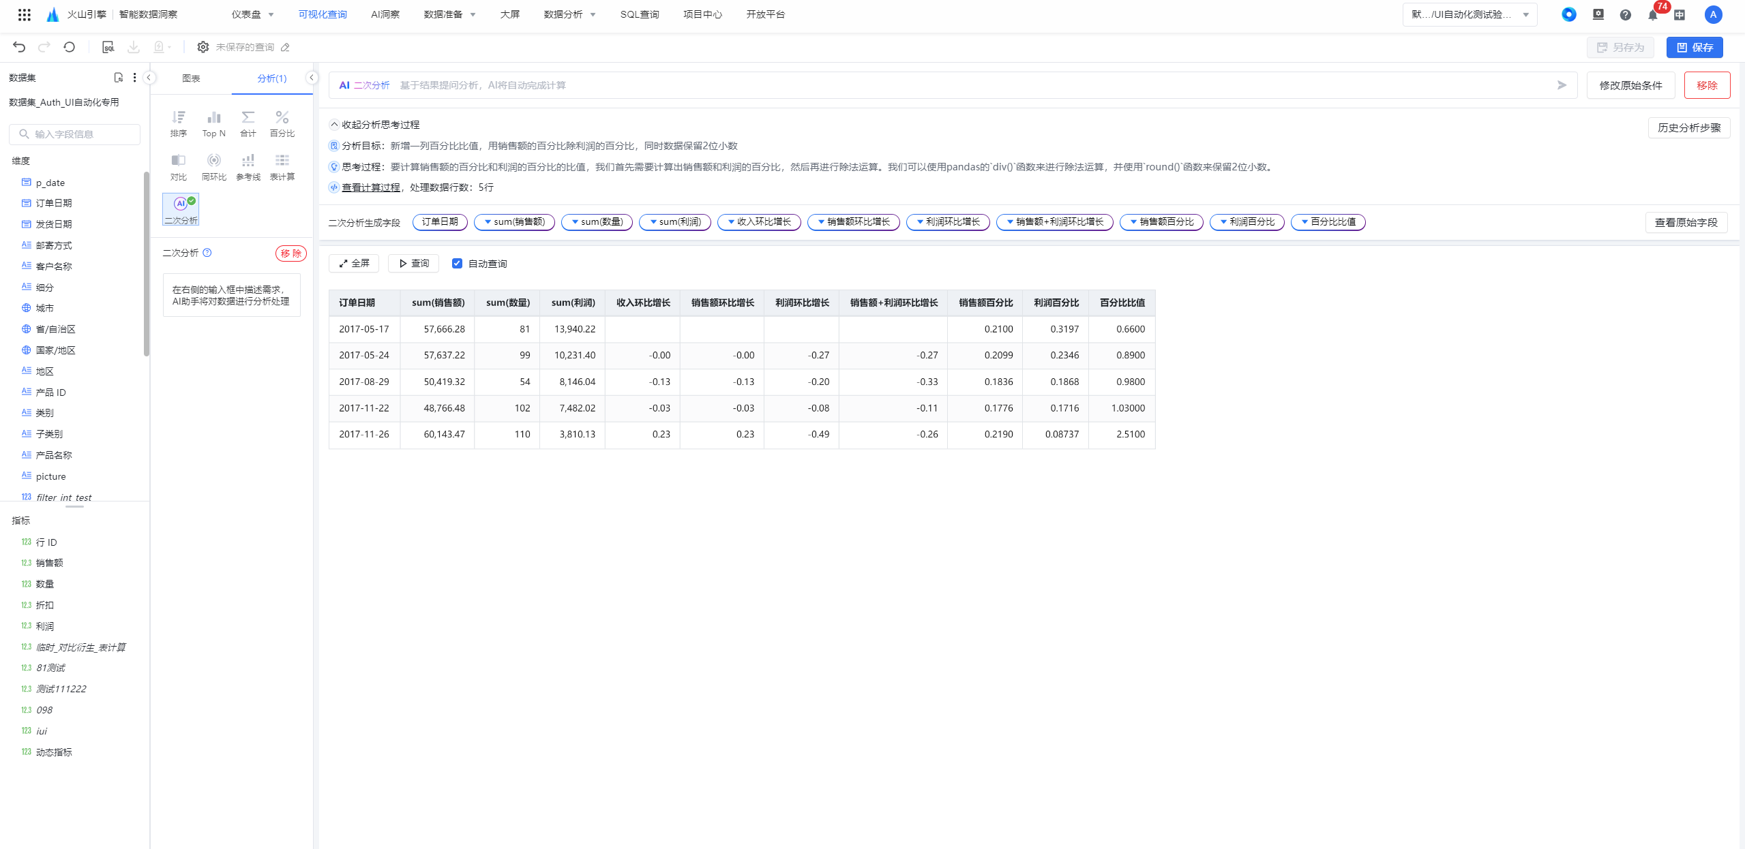Open the 仪表盘 dropdown menu

[x=252, y=14]
